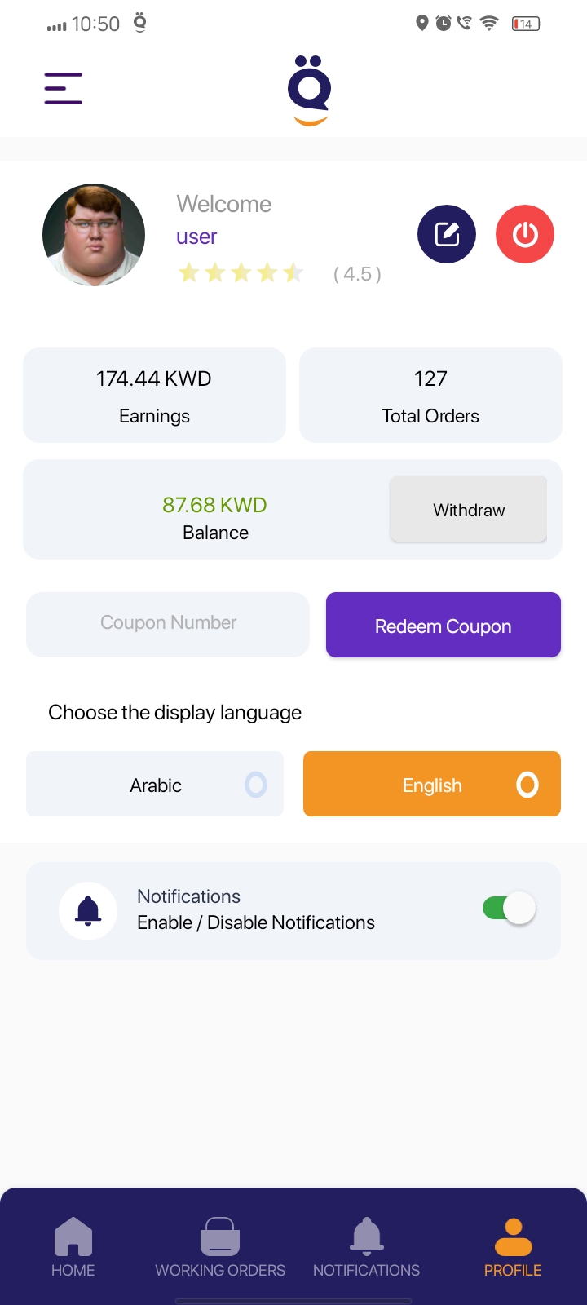Select Arabic as display language

point(155,785)
